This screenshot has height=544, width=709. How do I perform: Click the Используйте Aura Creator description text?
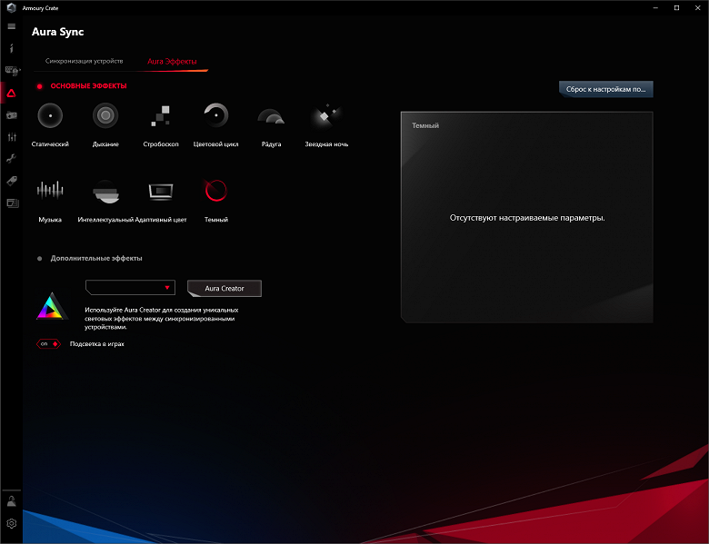click(162, 319)
